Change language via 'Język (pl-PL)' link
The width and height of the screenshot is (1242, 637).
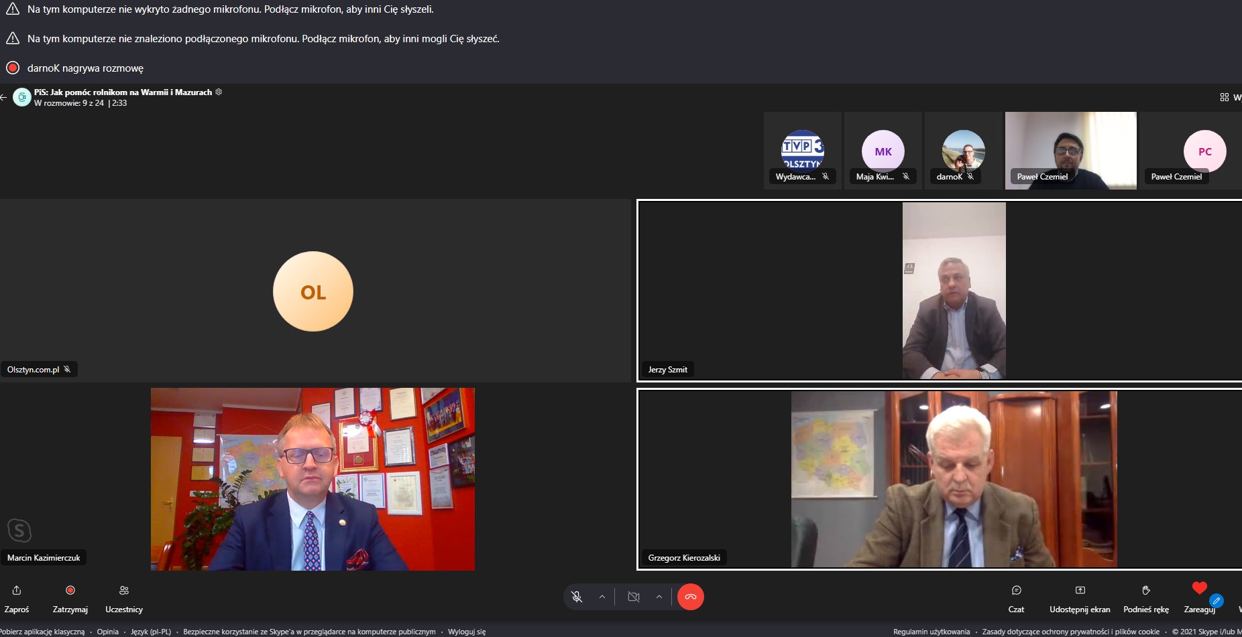151,632
